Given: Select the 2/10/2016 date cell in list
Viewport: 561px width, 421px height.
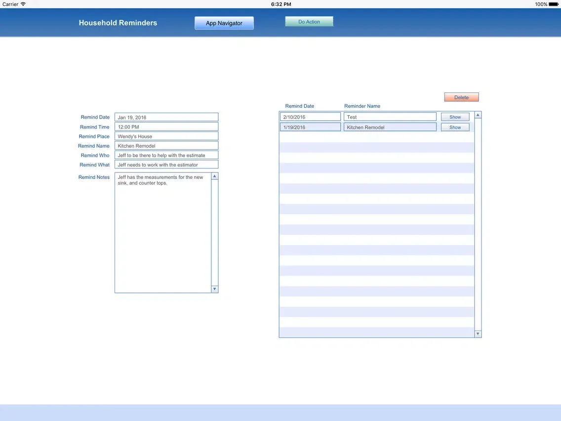Looking at the screenshot, I should point(310,117).
